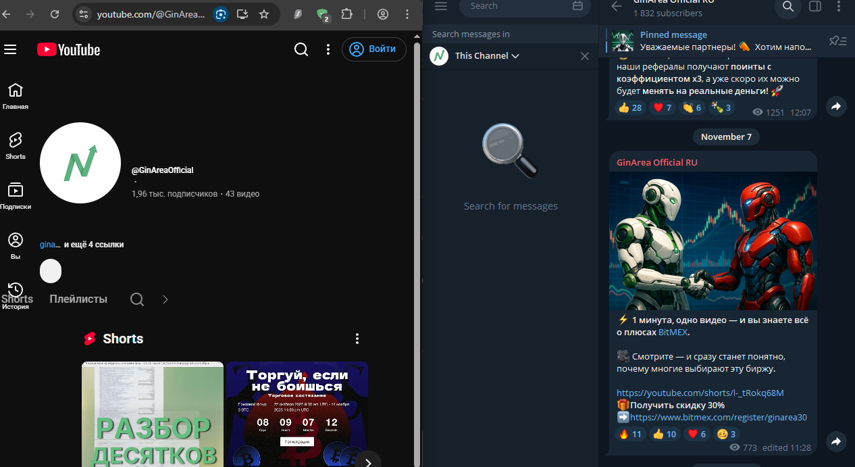Open the Главная sidebar item
Viewport: 855px width, 467px height.
point(15,96)
